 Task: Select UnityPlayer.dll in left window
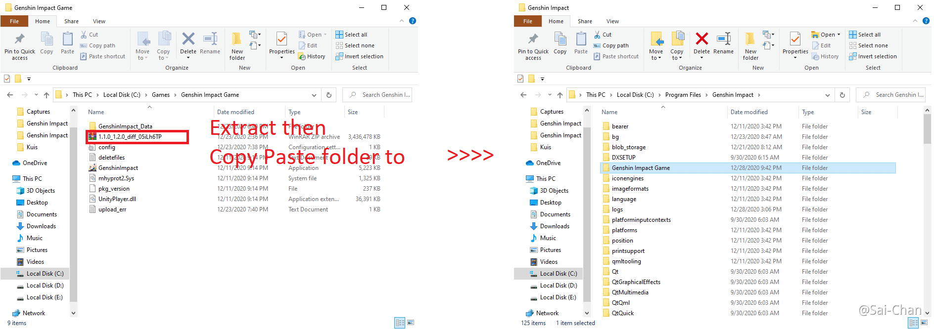pyautogui.click(x=117, y=199)
